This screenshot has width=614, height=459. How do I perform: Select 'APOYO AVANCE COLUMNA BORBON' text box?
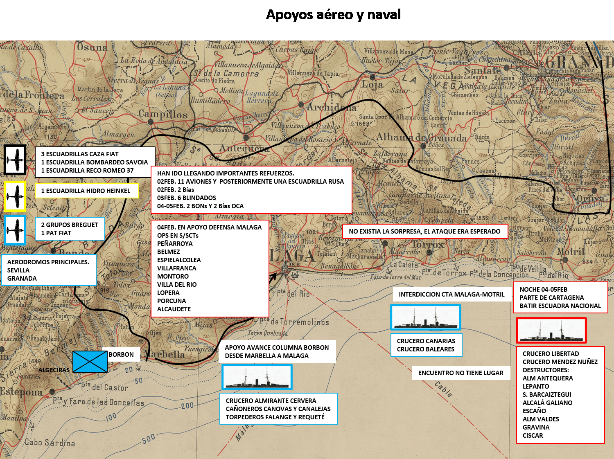click(277, 352)
